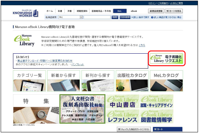The width and height of the screenshot is (199, 133).
Task: Click the 検索 search button
Action: coord(115,17)
